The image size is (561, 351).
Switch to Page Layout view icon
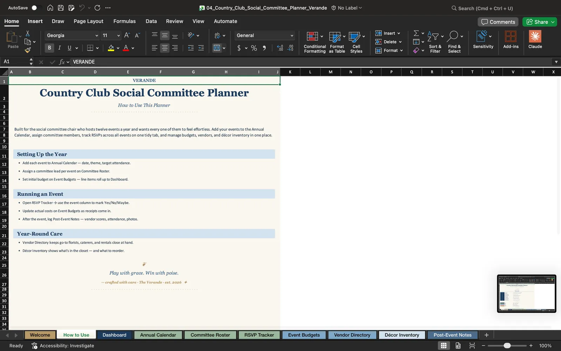click(458, 346)
